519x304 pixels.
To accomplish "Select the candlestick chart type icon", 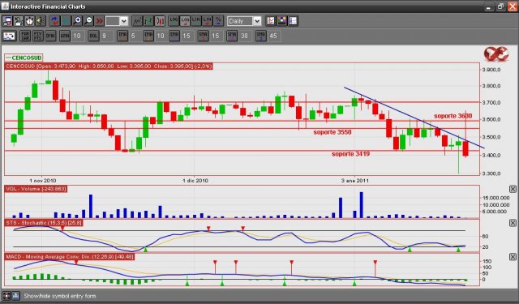I will pyautogui.click(x=160, y=21).
